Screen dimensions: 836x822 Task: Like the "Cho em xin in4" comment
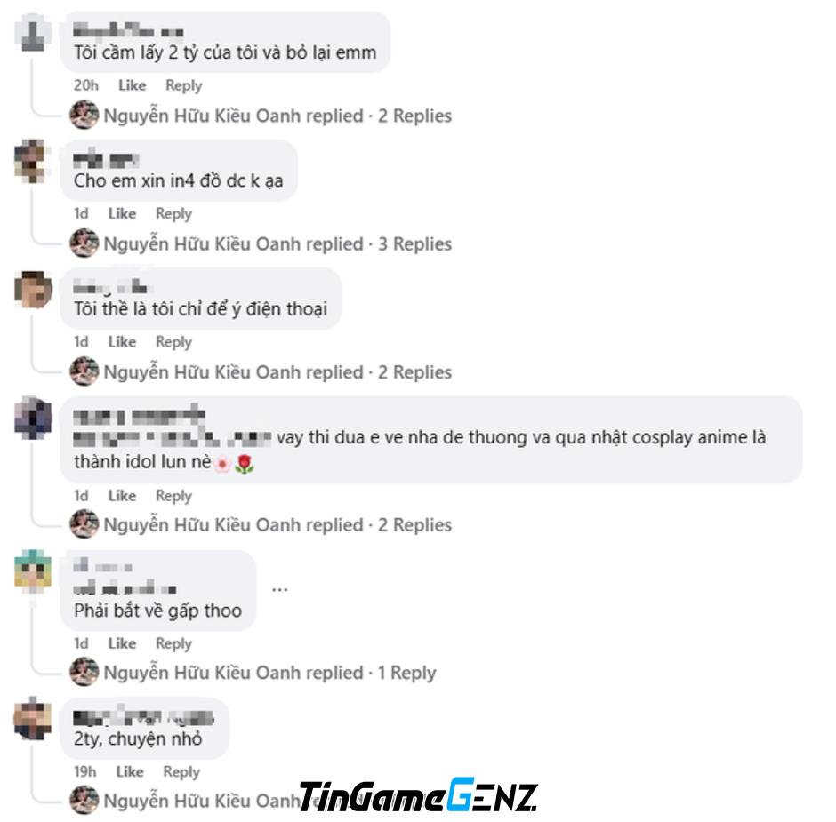click(x=122, y=213)
